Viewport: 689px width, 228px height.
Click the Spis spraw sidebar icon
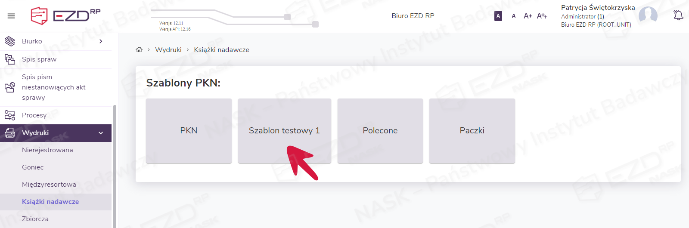pyautogui.click(x=10, y=59)
